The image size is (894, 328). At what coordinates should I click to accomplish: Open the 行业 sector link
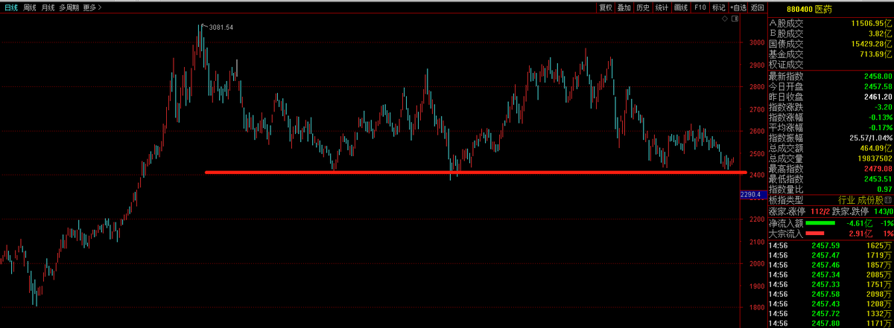pos(846,200)
